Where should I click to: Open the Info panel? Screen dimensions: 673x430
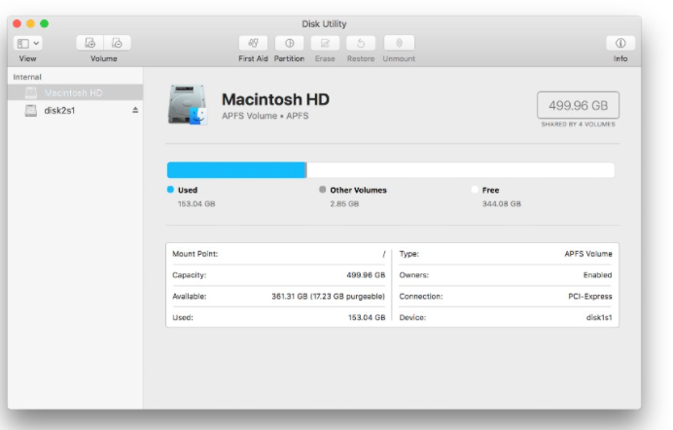[x=620, y=43]
